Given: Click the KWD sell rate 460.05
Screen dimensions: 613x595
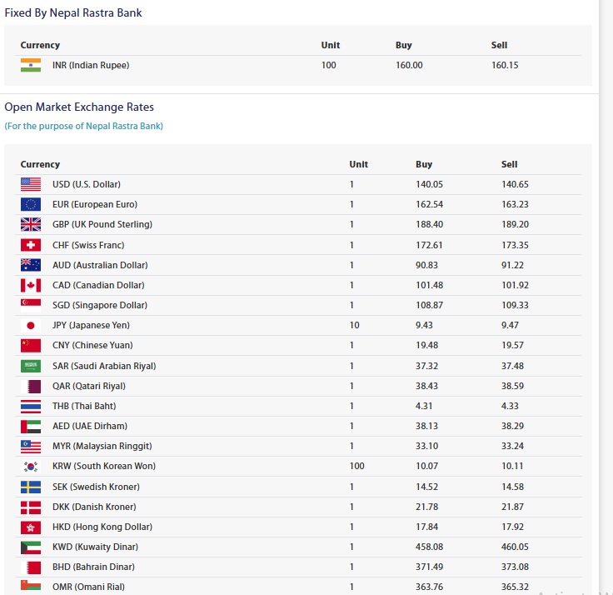Looking at the screenshot, I should pyautogui.click(x=515, y=547).
